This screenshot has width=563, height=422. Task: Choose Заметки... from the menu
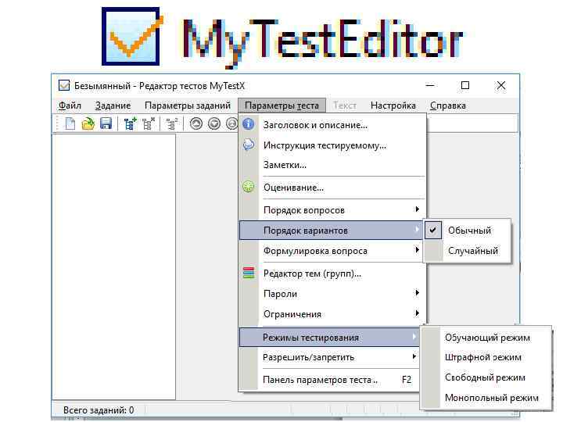[x=332, y=165]
